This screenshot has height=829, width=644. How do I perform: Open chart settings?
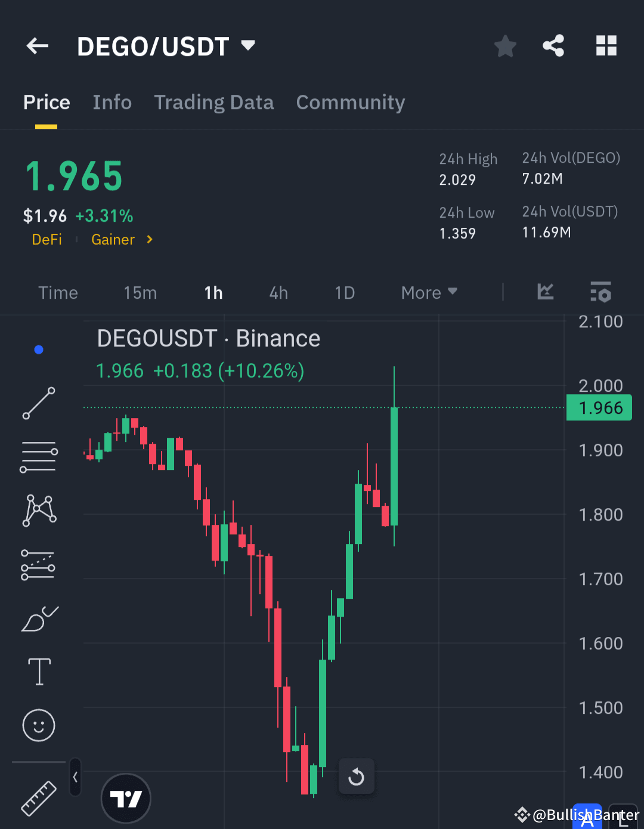(x=600, y=292)
